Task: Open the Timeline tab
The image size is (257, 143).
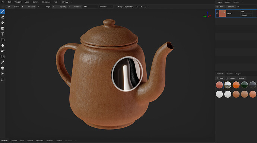Action: pyautogui.click(x=49, y=140)
